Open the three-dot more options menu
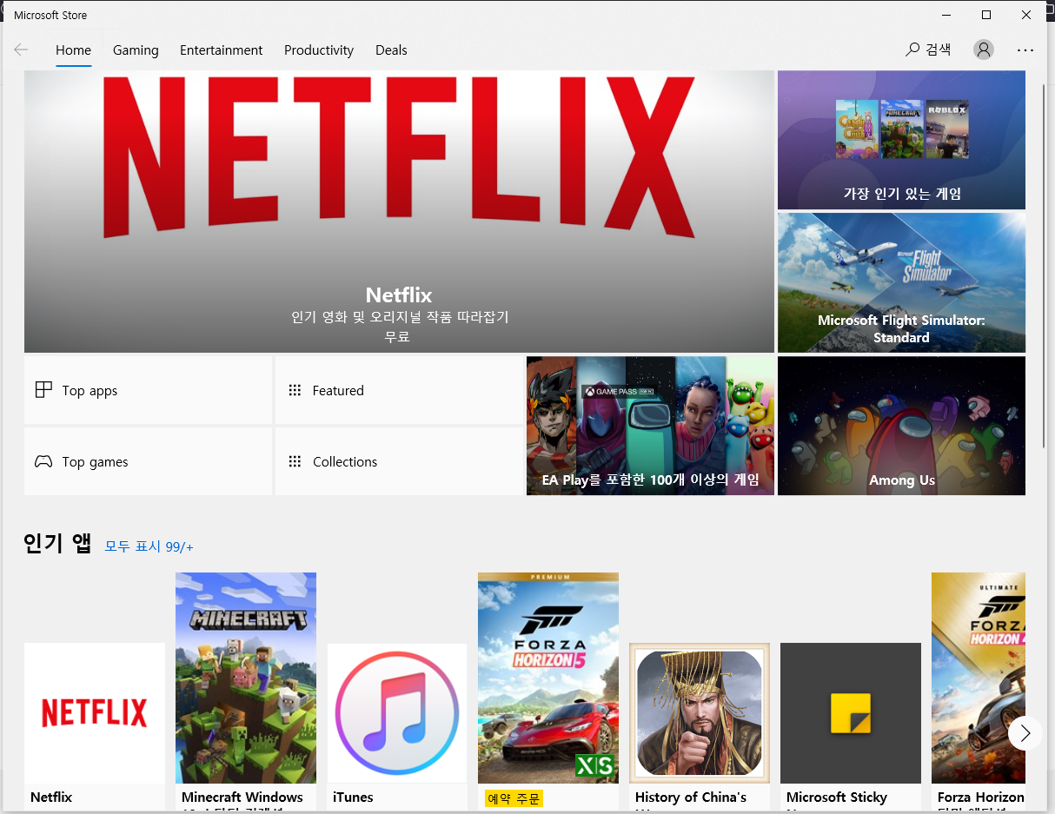 [1025, 50]
